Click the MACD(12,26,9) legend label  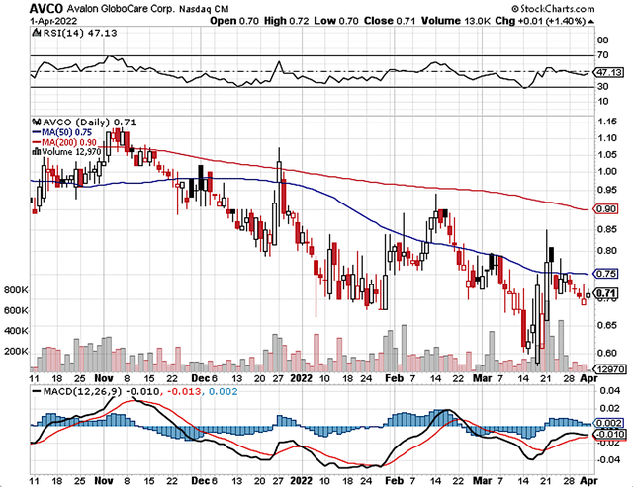(x=82, y=391)
